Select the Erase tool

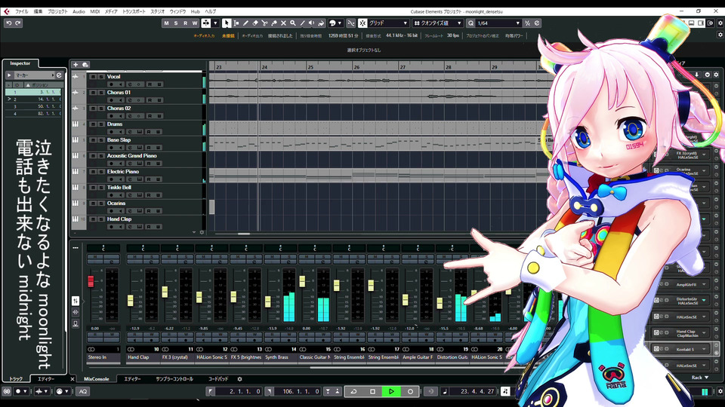tap(255, 23)
